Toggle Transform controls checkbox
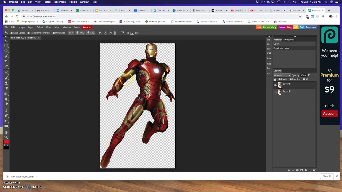Screen dimensions: 342x192 point(29,33)
